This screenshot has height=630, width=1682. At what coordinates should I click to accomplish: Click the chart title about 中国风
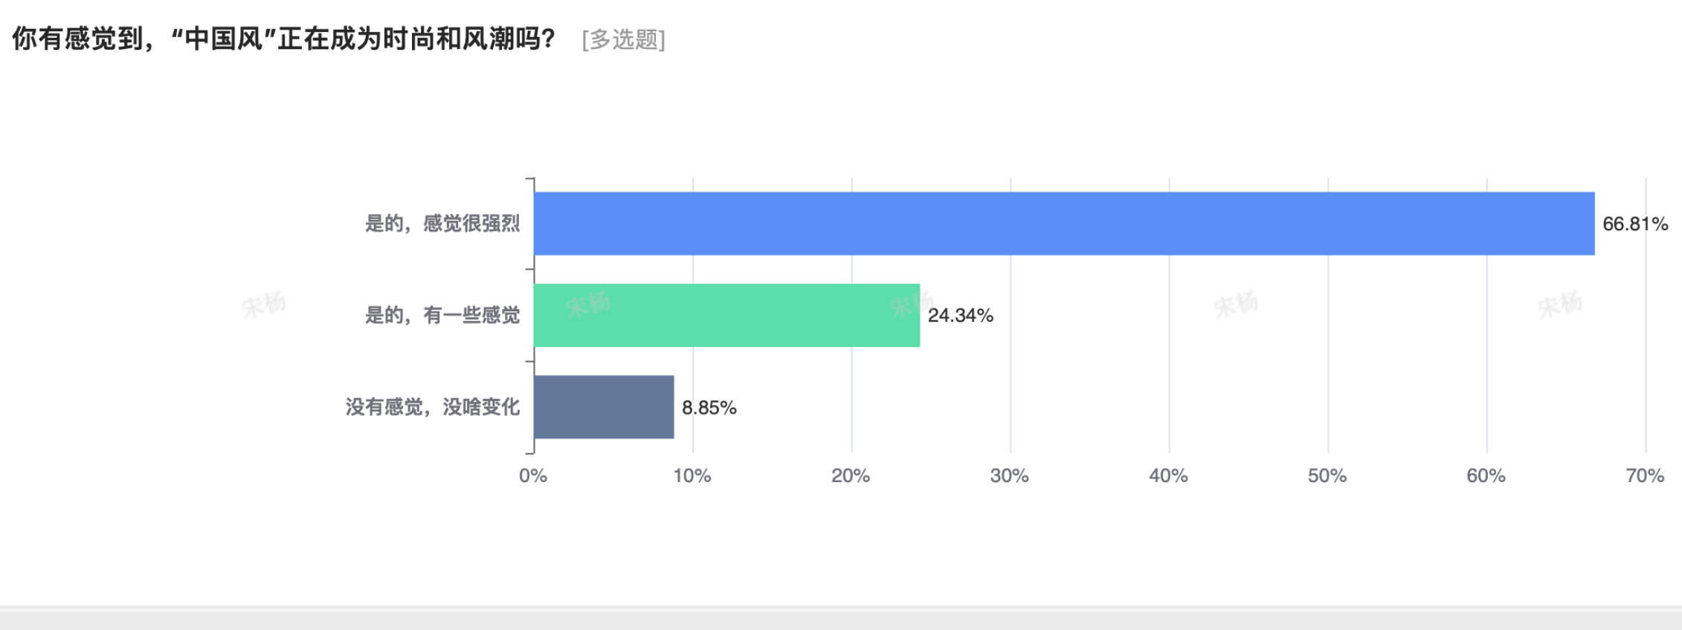tap(284, 39)
